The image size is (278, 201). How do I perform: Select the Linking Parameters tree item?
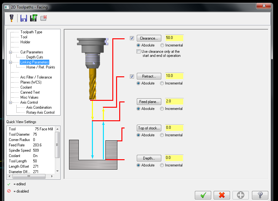[35, 62]
